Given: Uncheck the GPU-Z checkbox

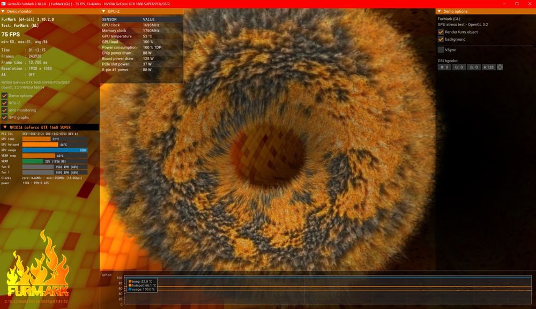Looking at the screenshot, I should (4, 103).
